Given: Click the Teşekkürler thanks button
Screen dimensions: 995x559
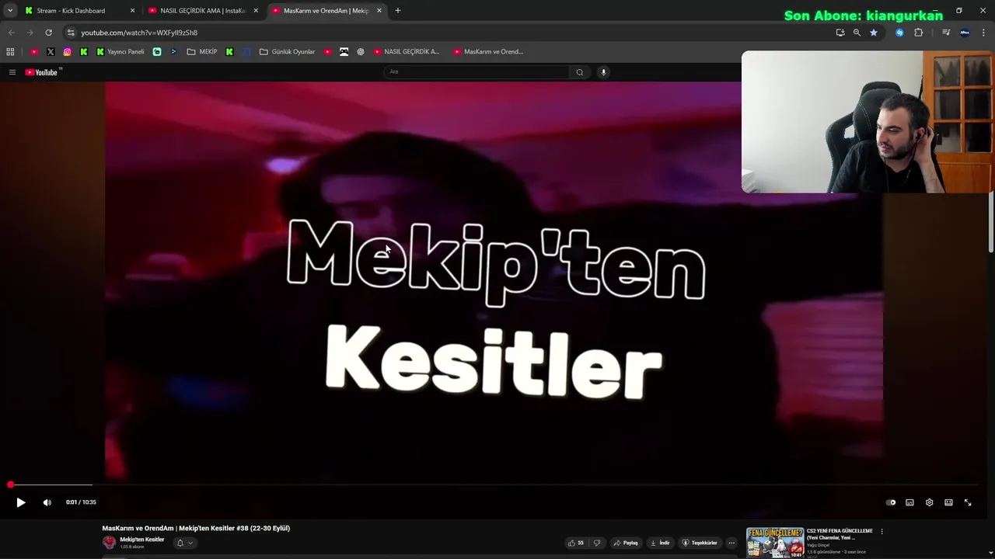Looking at the screenshot, I should 700,543.
